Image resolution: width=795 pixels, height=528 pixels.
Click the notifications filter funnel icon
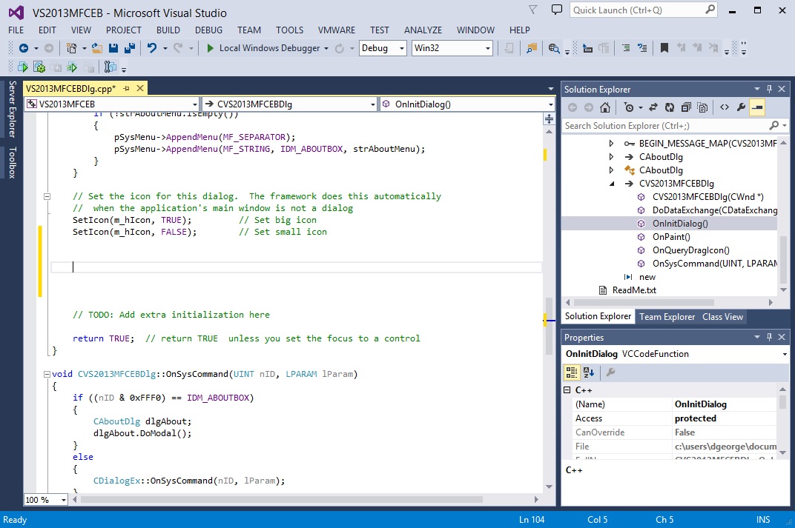coord(533,10)
